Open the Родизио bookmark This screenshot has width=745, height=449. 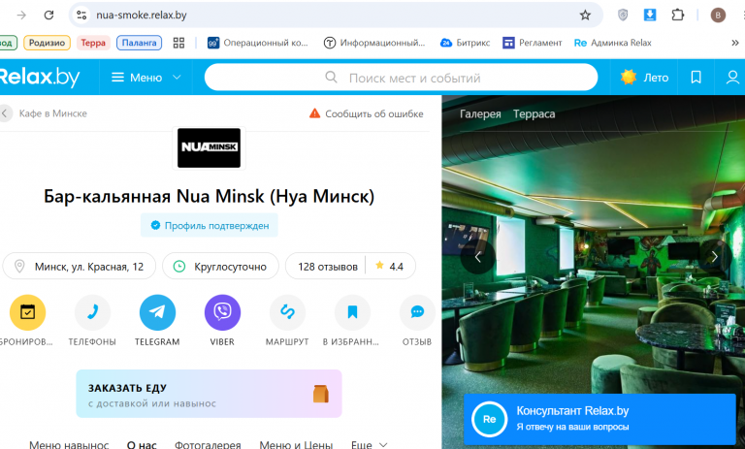(x=47, y=43)
